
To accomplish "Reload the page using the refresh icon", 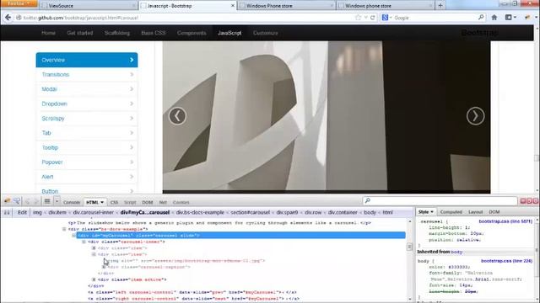I will pos(373,18).
